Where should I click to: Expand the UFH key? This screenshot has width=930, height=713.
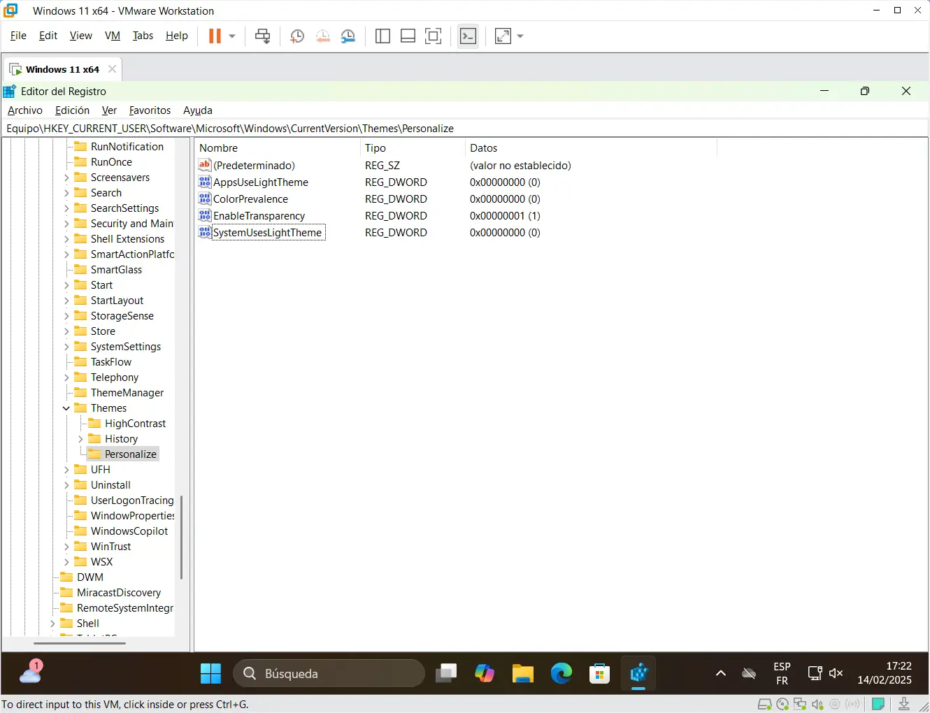point(66,470)
